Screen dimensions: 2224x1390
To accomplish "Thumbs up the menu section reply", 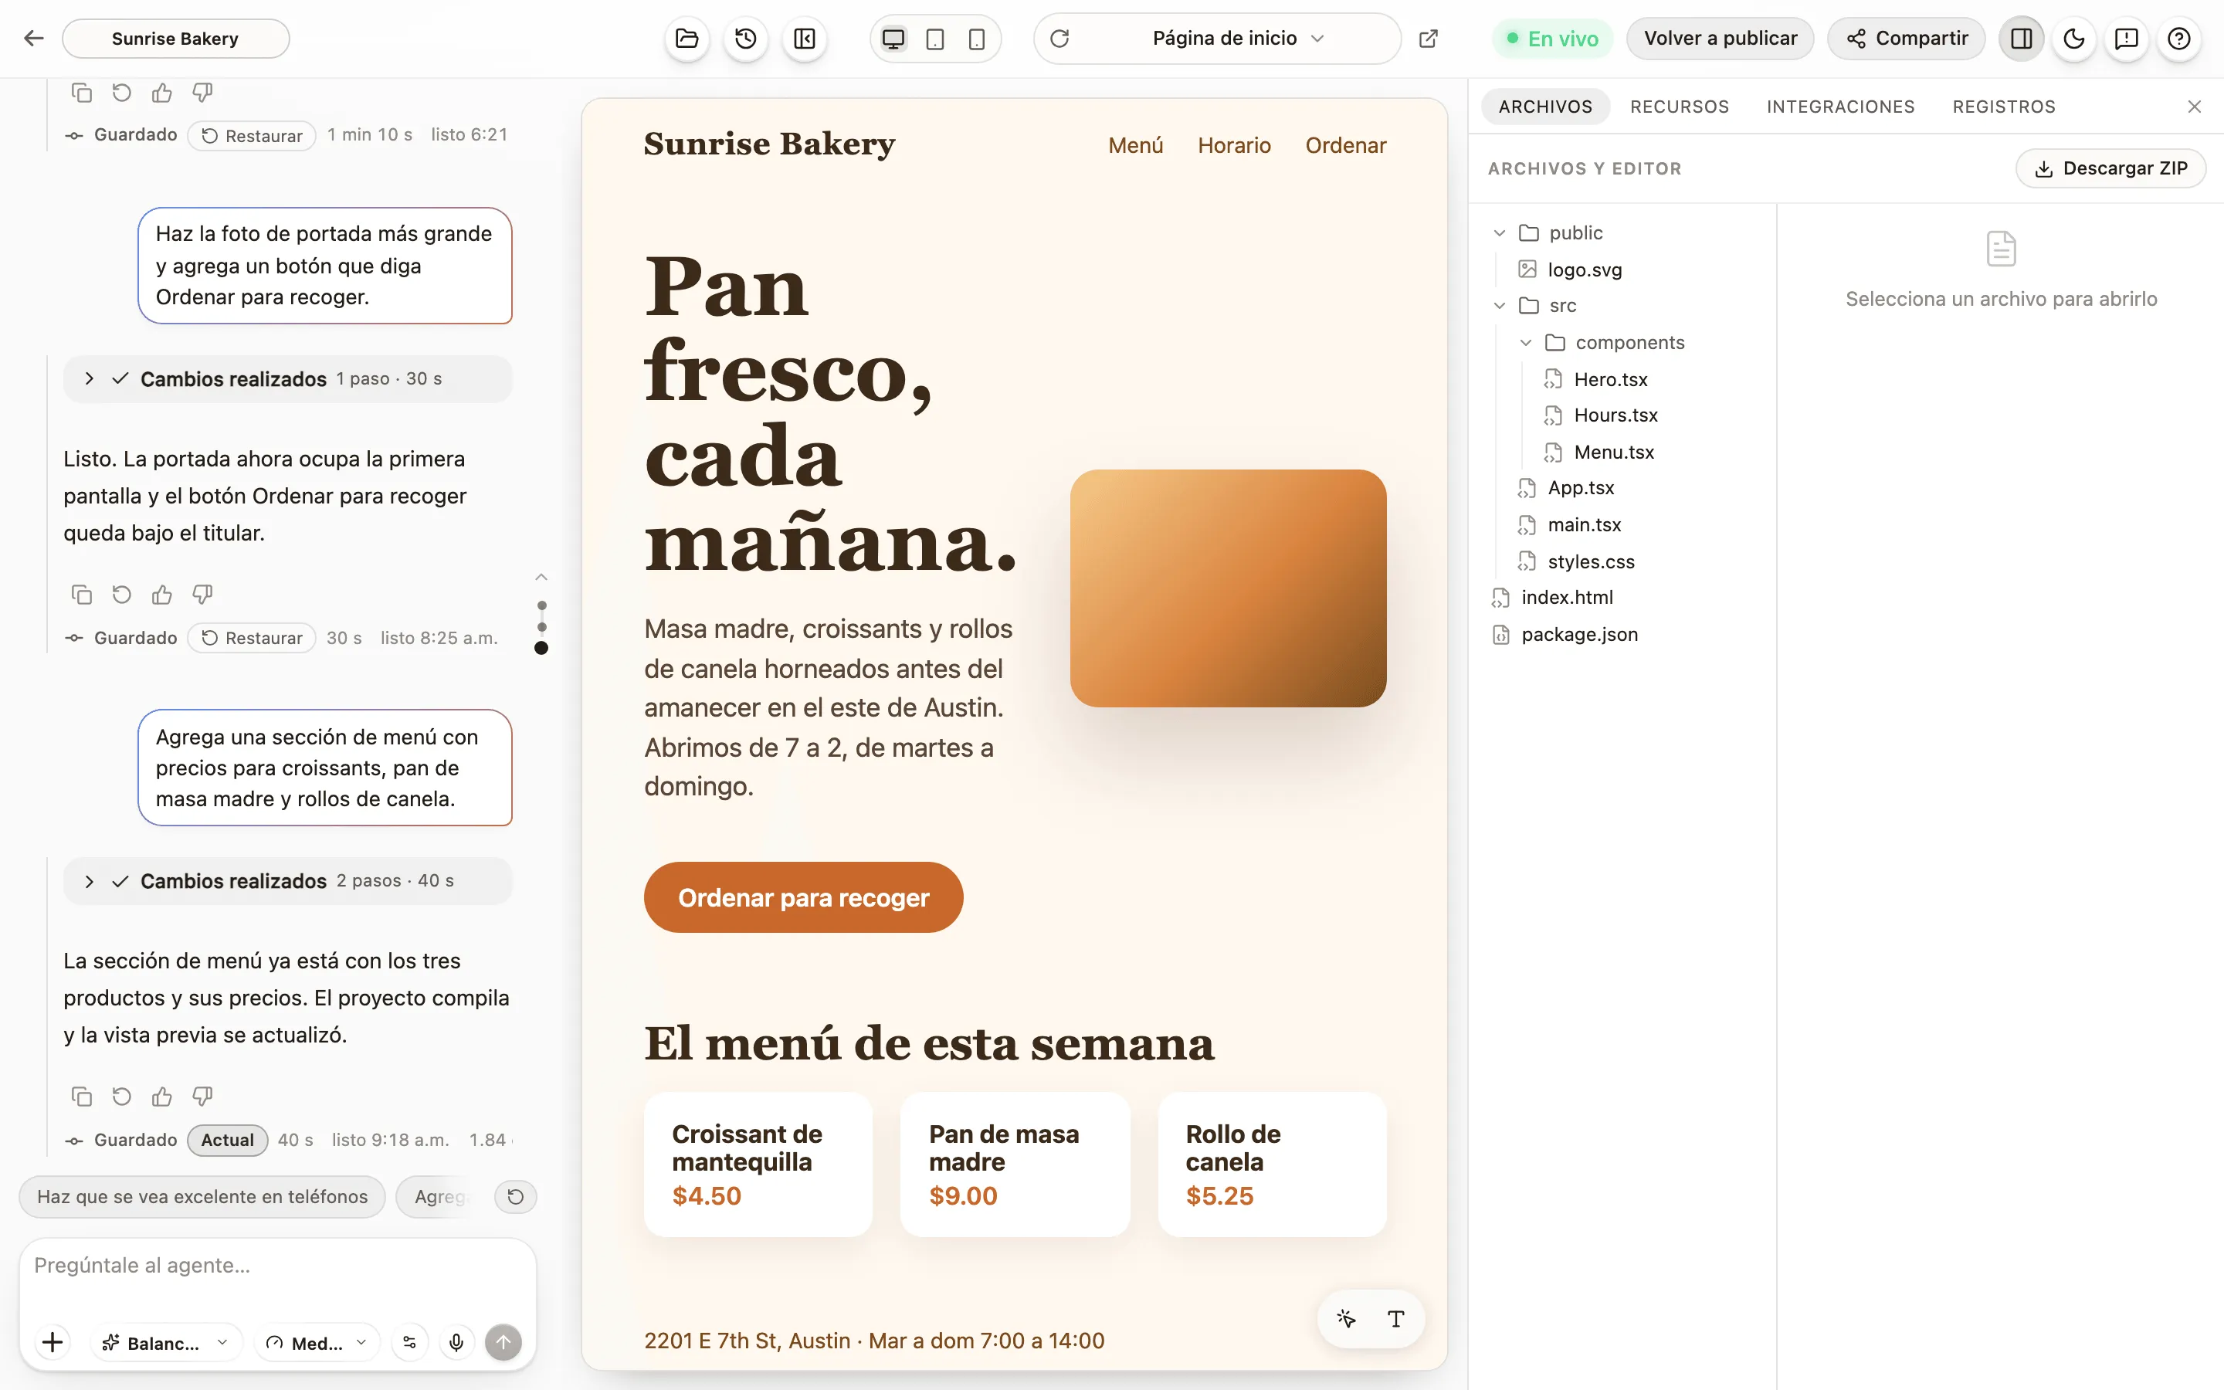I will coord(161,1096).
